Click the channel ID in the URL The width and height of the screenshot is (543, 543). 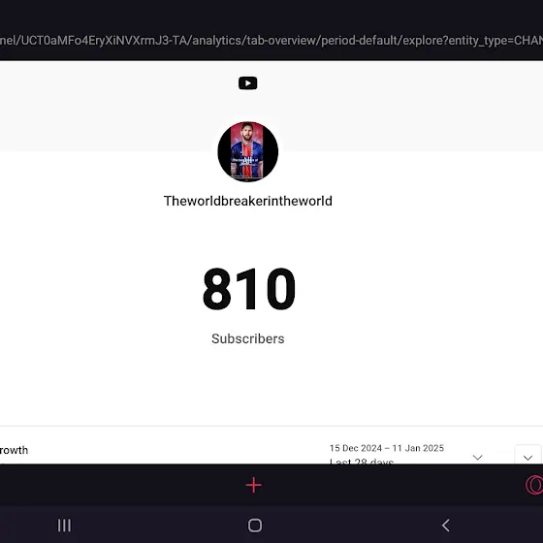coord(101,41)
